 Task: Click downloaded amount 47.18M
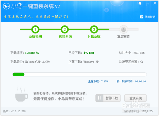click(89, 53)
